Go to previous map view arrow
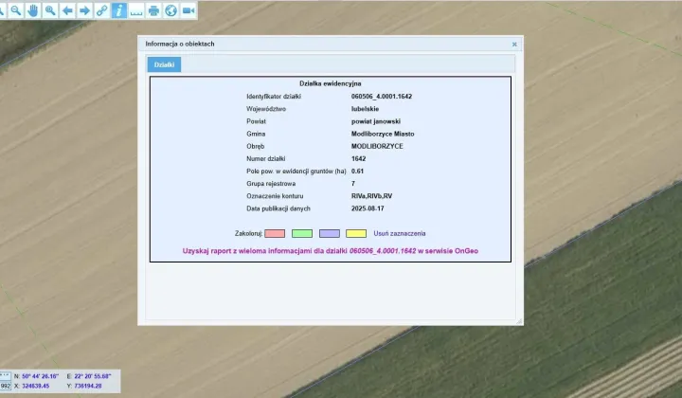682x398 pixels. pos(67,10)
